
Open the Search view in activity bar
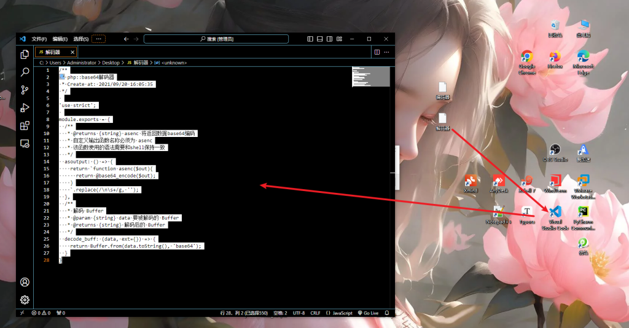coord(25,72)
